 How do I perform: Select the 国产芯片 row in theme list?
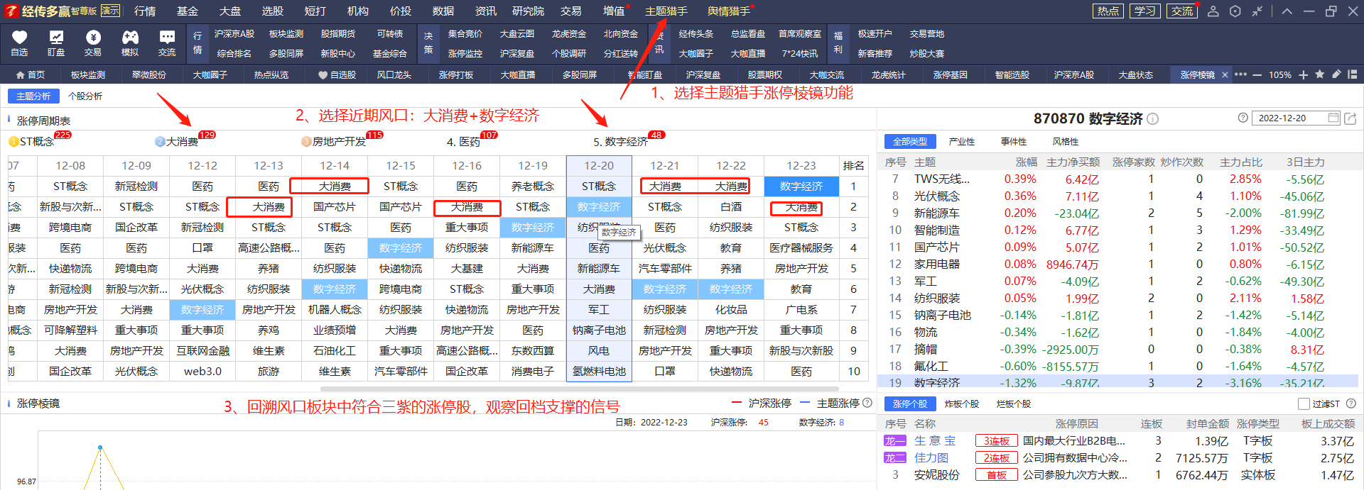1118,247
